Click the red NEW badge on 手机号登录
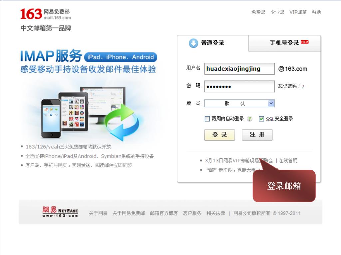Image resolution: width=341 pixels, height=255 pixels. click(x=305, y=42)
